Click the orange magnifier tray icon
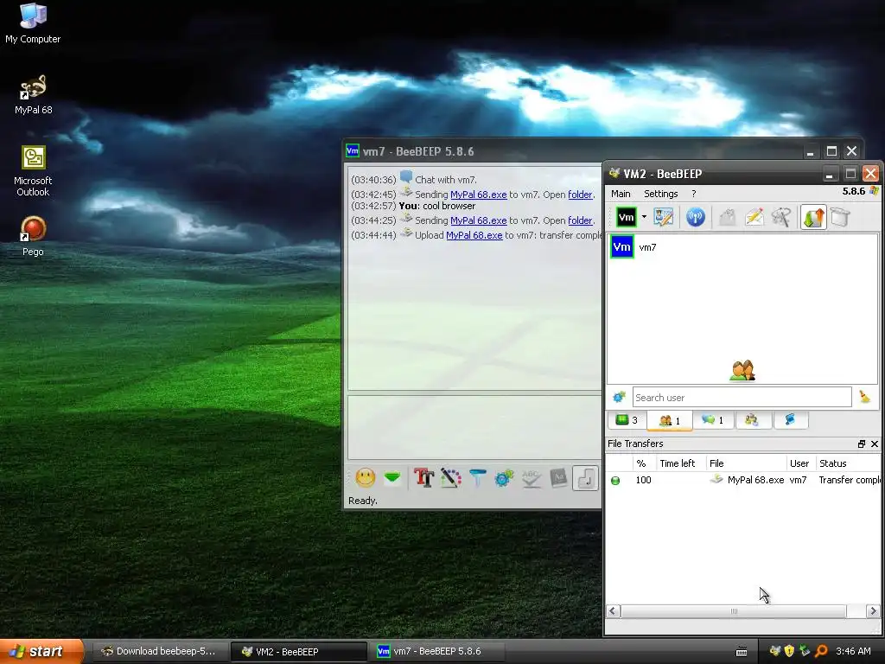This screenshot has width=885, height=664. tap(821, 651)
